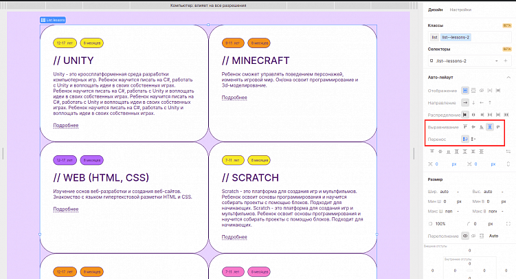Click the yellow '12-17 лет' tag in UNITY card

click(65, 43)
